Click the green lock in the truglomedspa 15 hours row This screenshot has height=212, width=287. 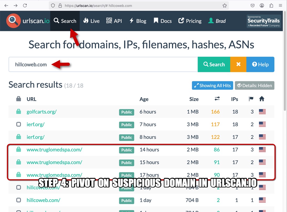pos(19,162)
